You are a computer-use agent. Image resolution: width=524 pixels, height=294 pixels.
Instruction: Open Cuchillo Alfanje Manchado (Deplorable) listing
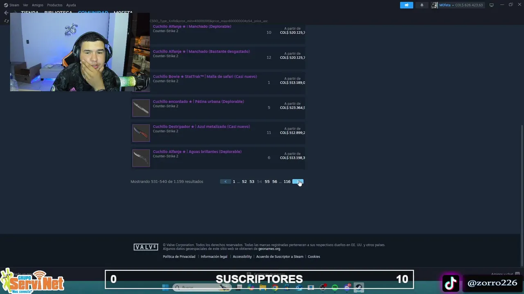point(192,26)
